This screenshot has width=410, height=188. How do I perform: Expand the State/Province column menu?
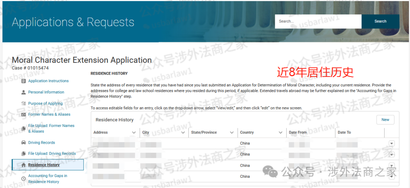click(x=232, y=133)
